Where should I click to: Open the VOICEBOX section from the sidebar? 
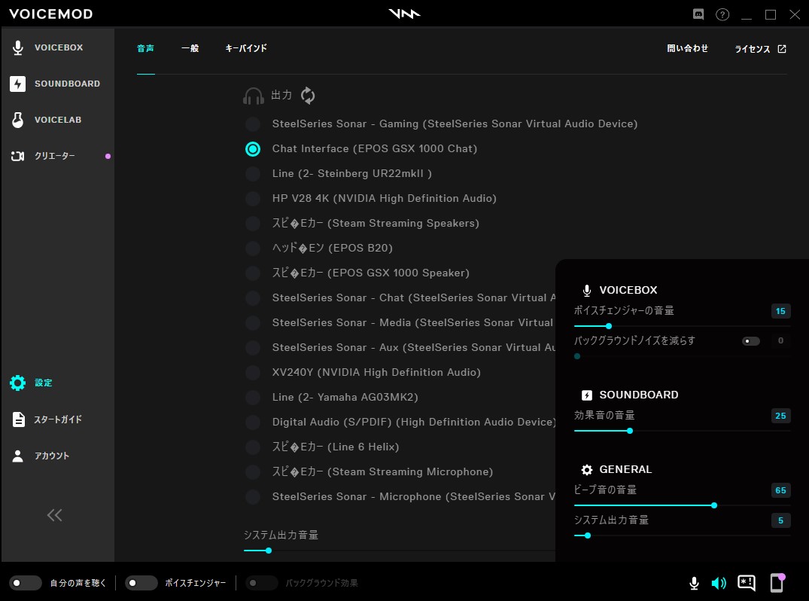57,47
